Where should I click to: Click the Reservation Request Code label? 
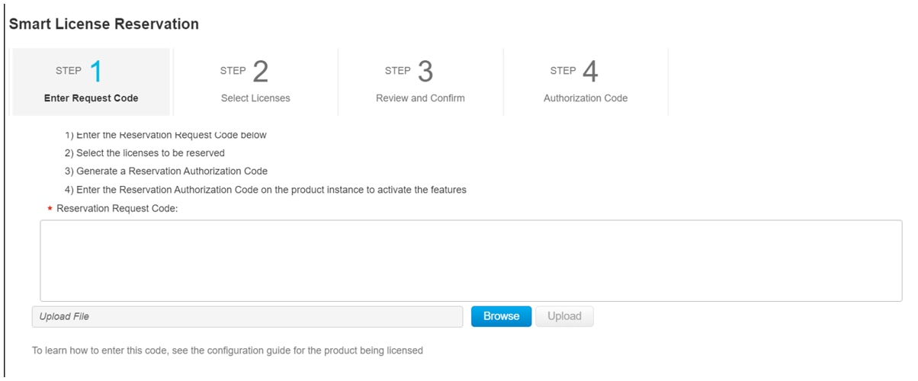(x=117, y=208)
